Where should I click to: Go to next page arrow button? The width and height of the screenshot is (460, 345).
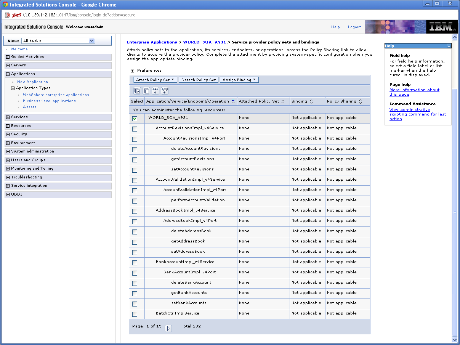(x=168, y=328)
